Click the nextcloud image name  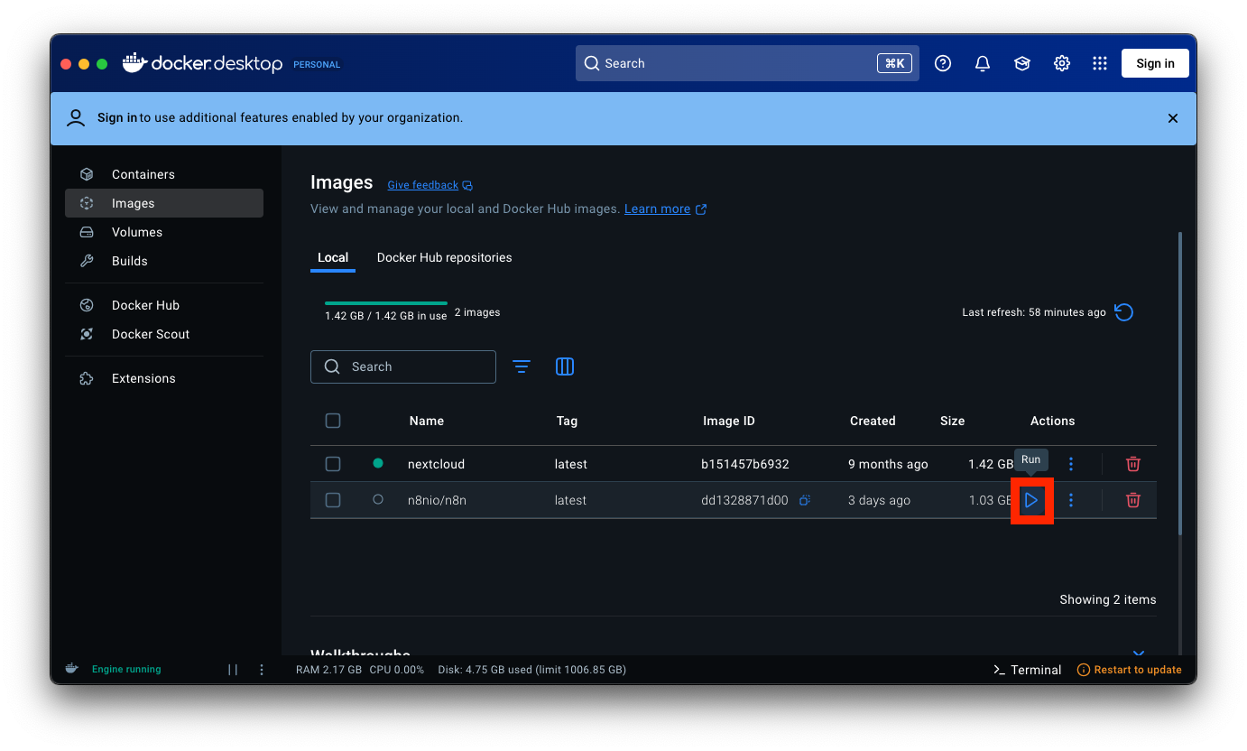[436, 464]
